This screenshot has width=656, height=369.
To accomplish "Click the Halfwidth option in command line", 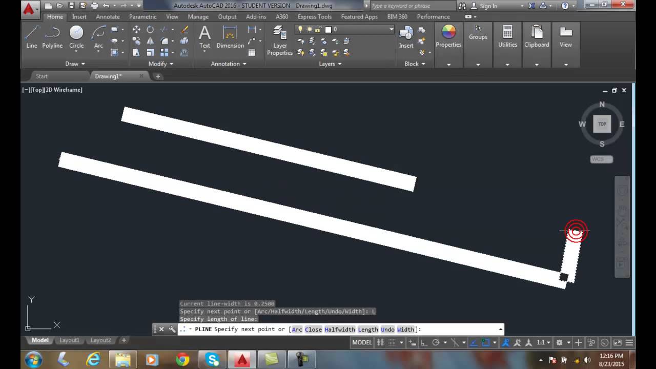I will tap(340, 330).
